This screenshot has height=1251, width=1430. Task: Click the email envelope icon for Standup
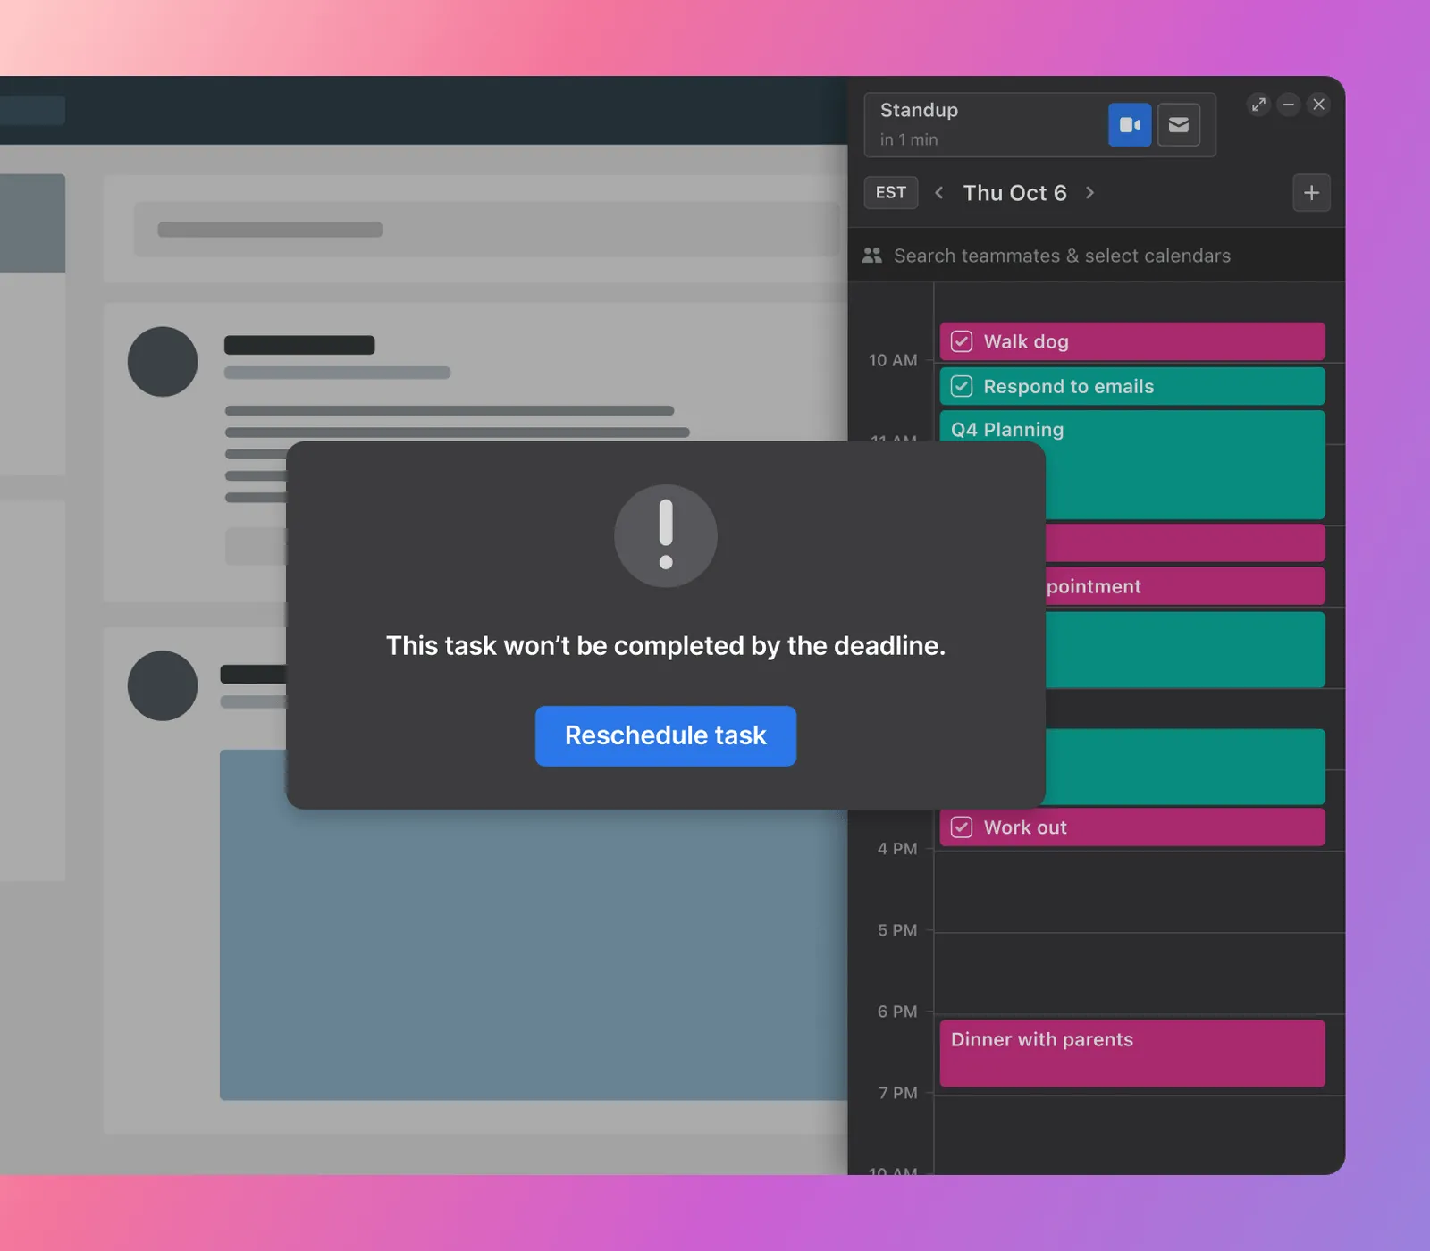tap(1178, 125)
